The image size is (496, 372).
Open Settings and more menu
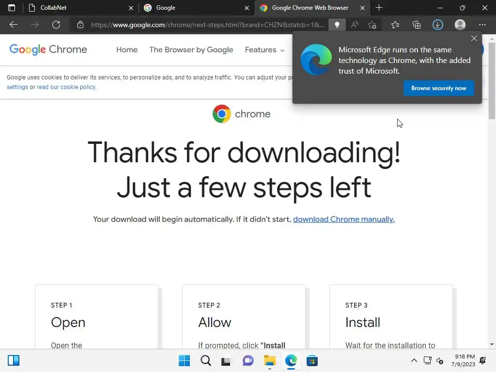(x=482, y=25)
